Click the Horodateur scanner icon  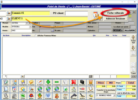pyautogui.click(x=74, y=96)
